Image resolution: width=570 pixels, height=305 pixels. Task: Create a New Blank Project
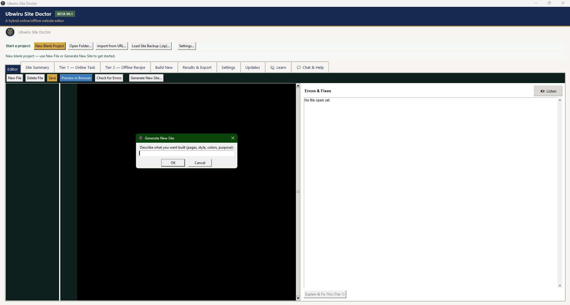click(50, 46)
